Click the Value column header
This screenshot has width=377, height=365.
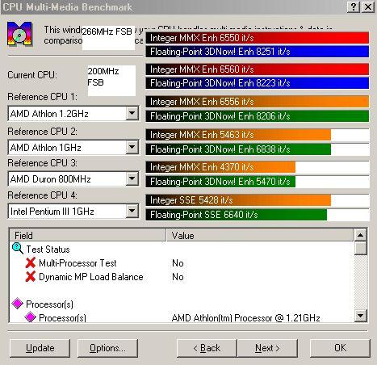coord(259,235)
